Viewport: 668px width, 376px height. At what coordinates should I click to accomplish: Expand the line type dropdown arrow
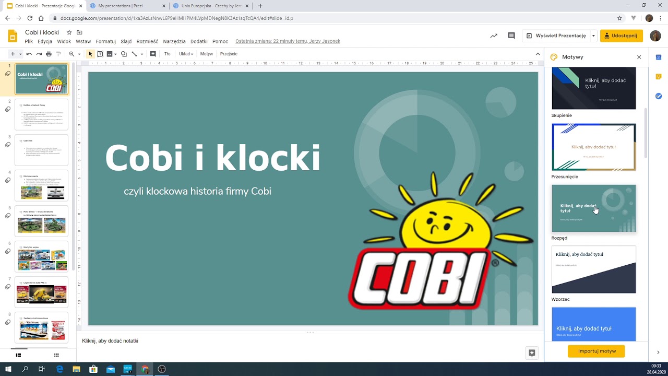click(x=141, y=54)
